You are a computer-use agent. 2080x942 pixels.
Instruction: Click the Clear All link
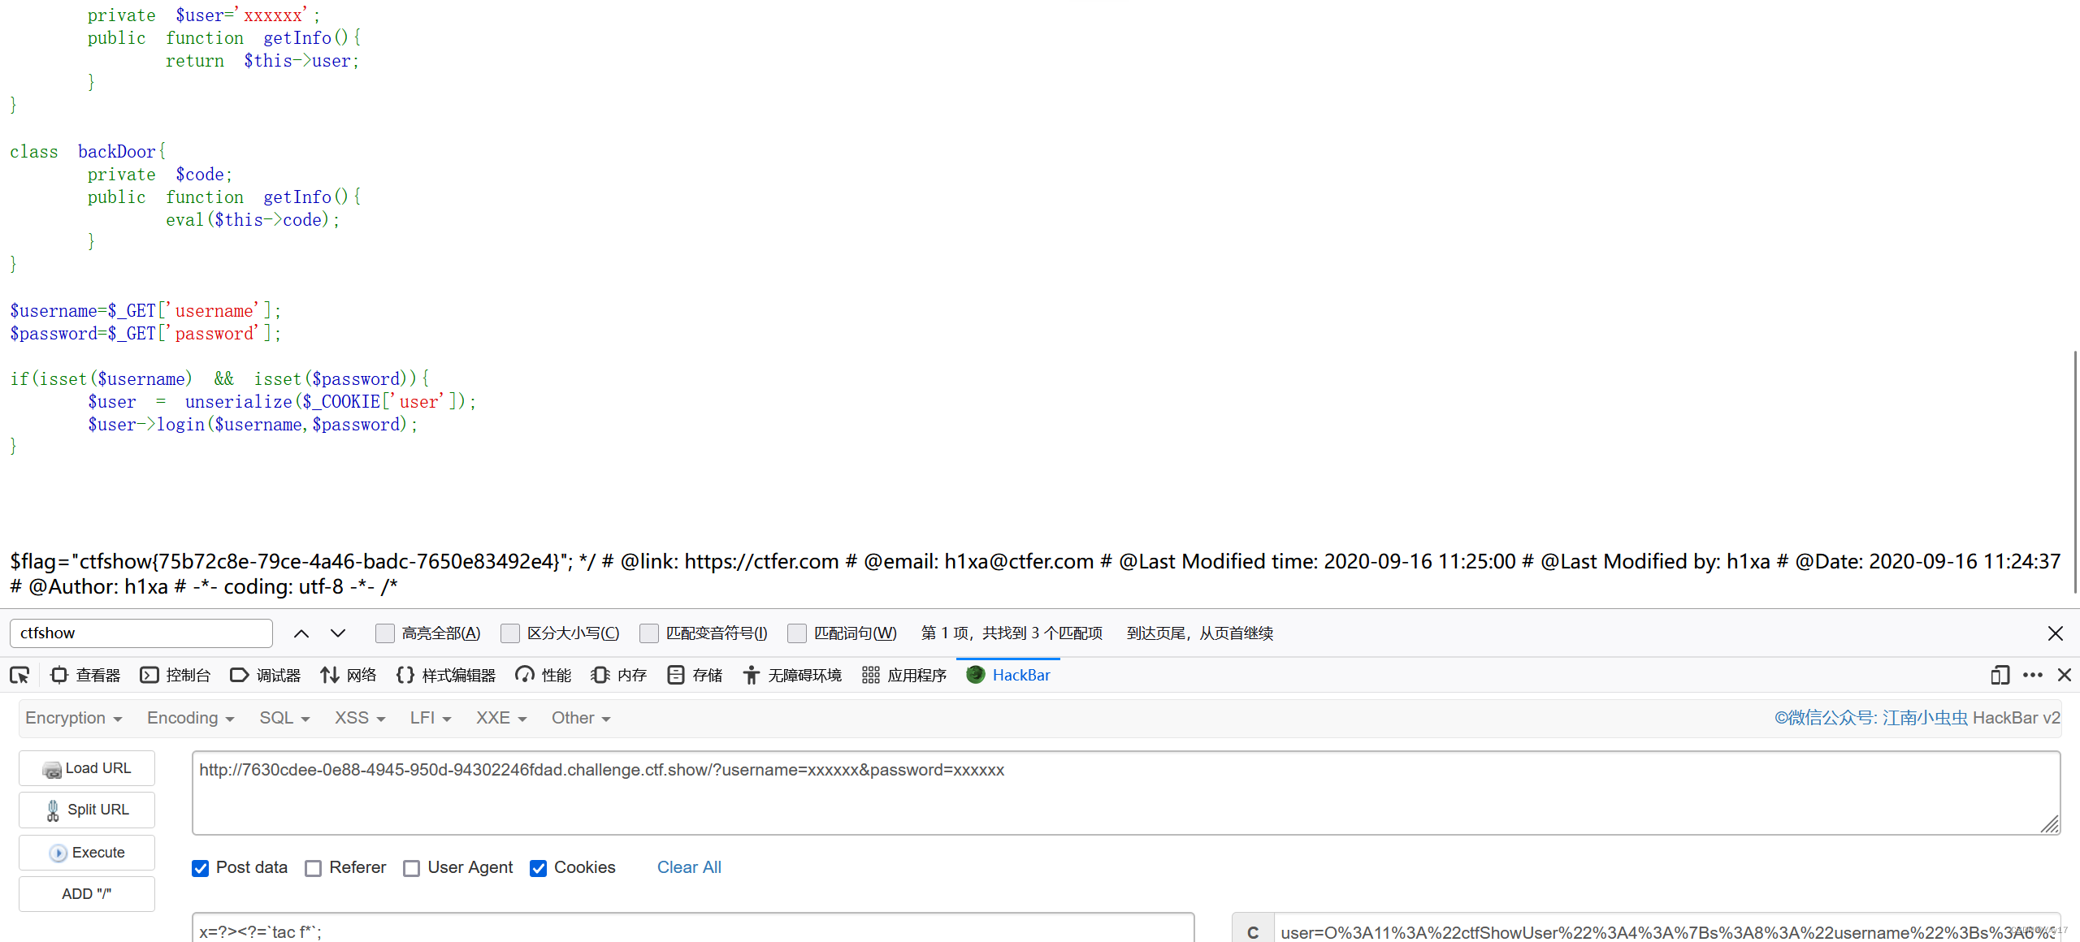click(688, 868)
